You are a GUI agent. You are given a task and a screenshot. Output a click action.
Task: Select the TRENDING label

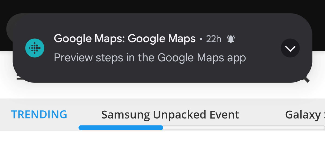(39, 114)
